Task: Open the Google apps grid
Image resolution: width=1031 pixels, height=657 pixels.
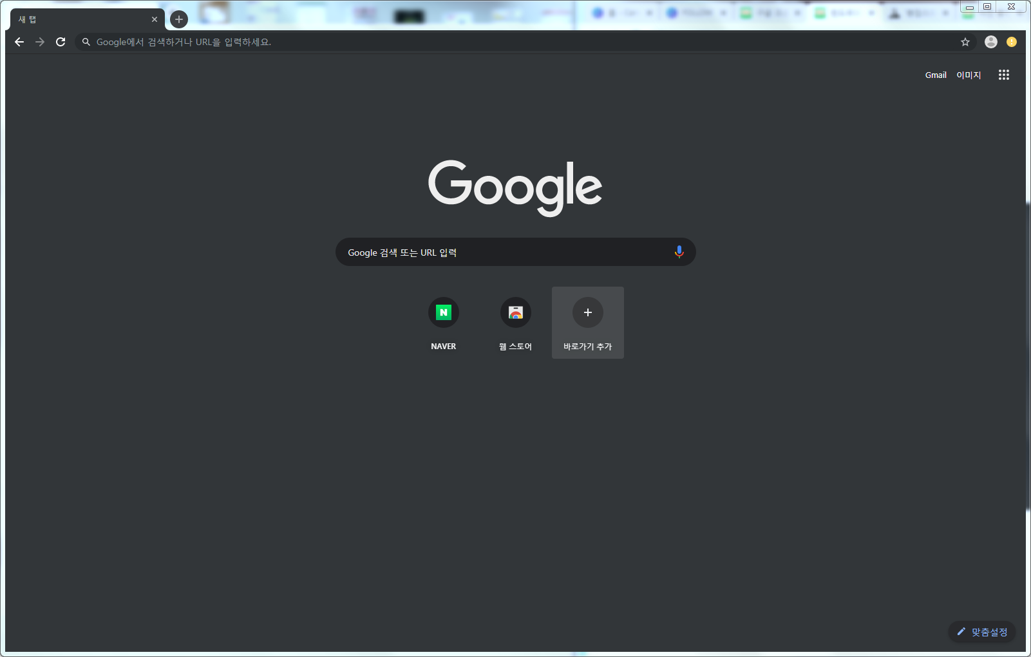Action: pos(1004,75)
